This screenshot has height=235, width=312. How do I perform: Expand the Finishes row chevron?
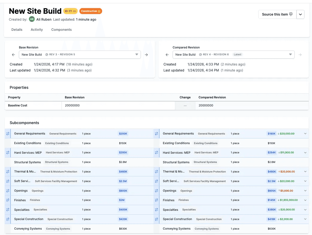(305, 200)
